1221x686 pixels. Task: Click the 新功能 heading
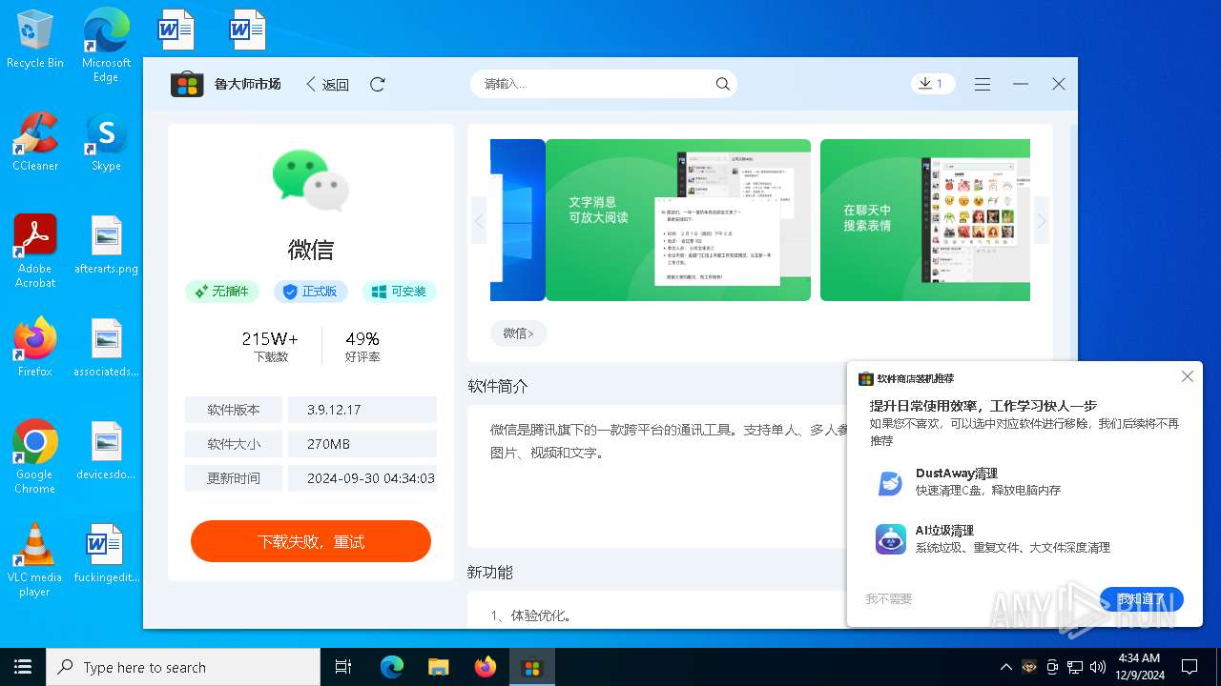[x=490, y=572]
